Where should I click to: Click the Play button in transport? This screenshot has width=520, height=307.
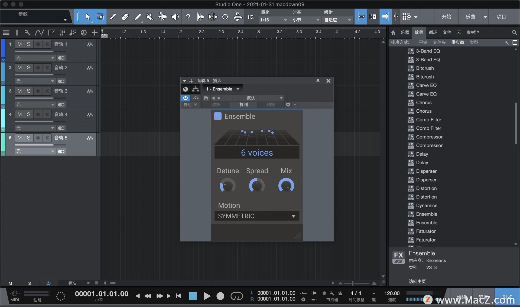[207, 296]
